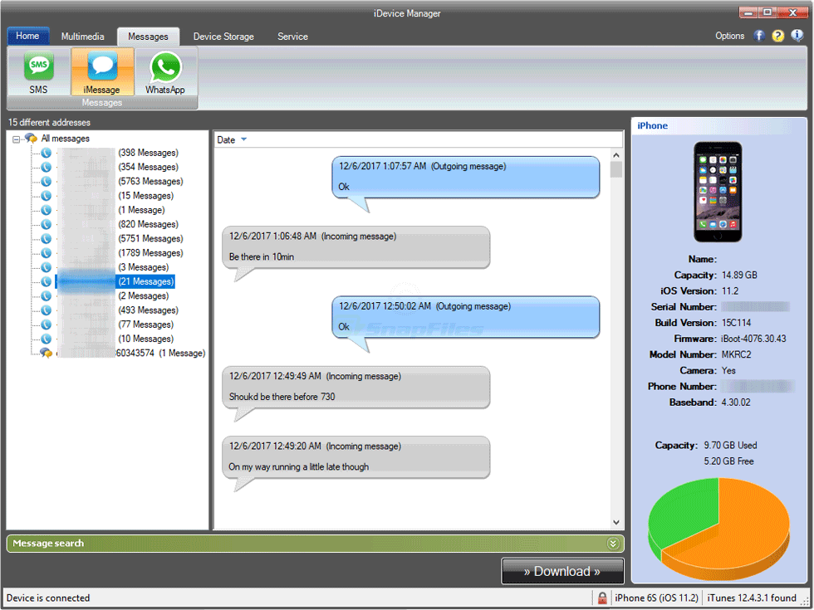Click the lock icon in the status bar

tap(601, 598)
